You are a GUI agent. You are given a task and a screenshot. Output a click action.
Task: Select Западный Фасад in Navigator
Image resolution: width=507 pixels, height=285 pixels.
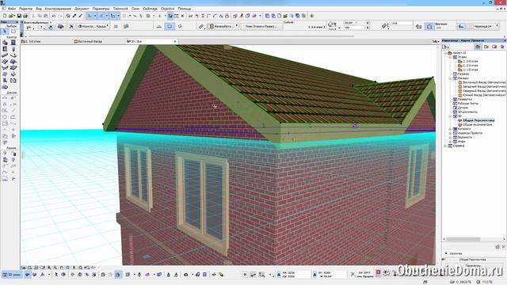(482, 86)
